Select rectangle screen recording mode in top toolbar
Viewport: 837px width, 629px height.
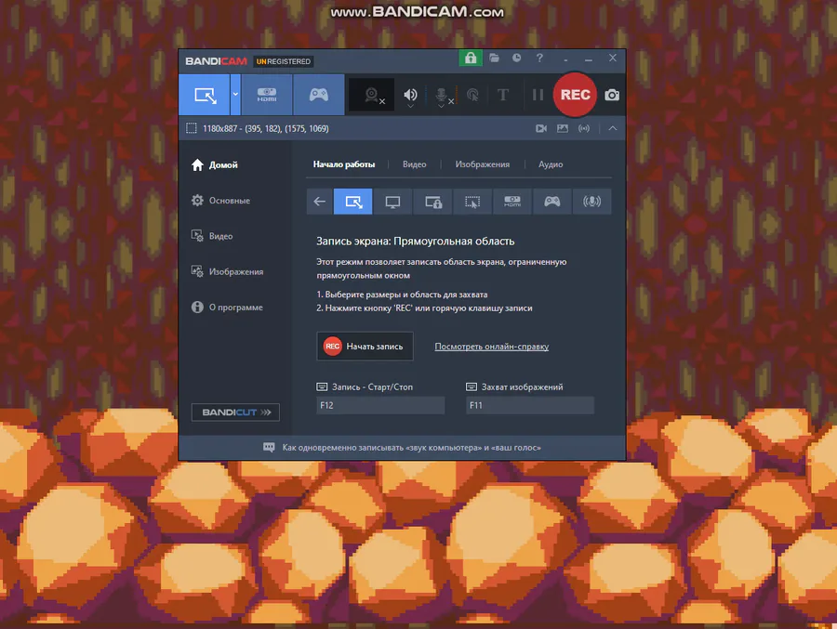click(x=205, y=95)
